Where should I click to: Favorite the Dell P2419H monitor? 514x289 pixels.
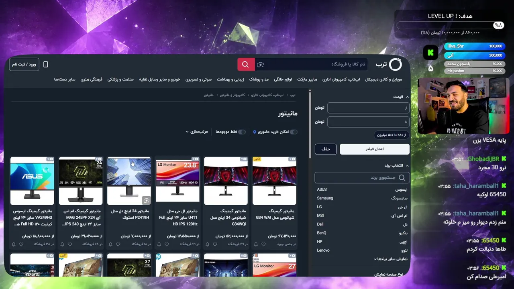118,244
